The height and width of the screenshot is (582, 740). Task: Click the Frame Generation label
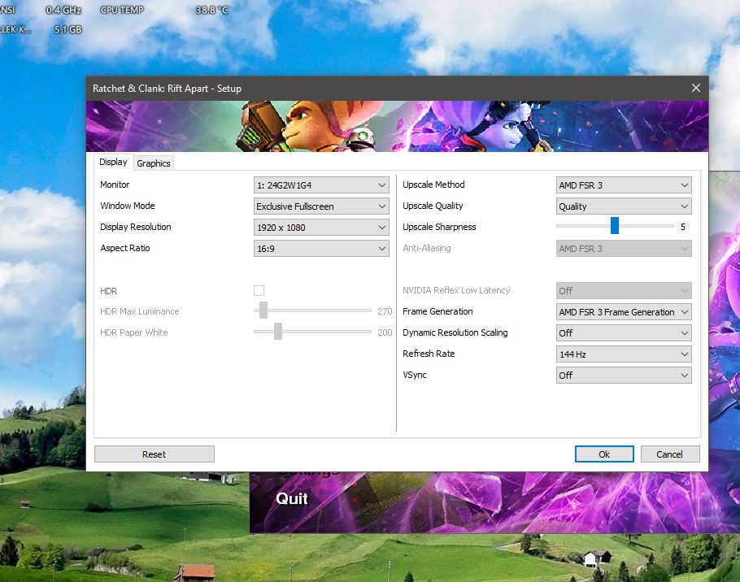click(437, 311)
